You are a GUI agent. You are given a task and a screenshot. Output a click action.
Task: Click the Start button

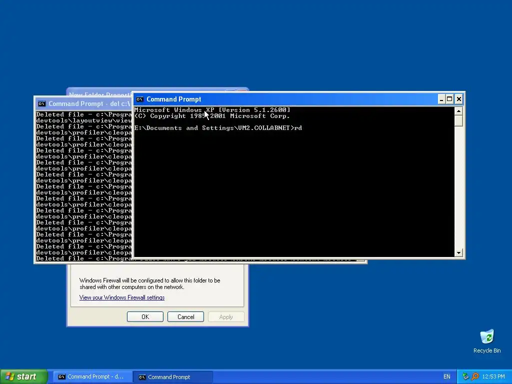click(x=24, y=377)
